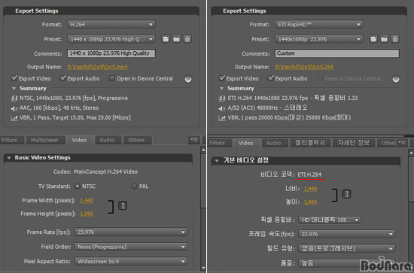This screenshot has width=414, height=273.
Task: Open Preset dropdown 1440x1080p 23.976 in right panel
Action: point(318,39)
